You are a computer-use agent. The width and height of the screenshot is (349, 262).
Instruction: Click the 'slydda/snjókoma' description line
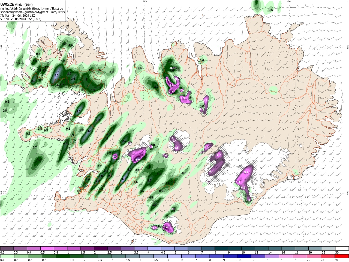coord(32,12)
